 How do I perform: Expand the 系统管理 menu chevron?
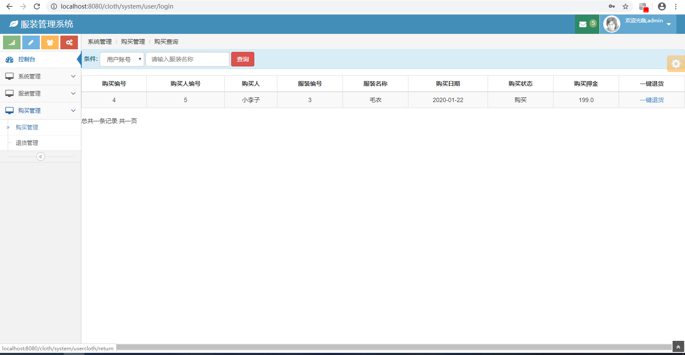(73, 76)
